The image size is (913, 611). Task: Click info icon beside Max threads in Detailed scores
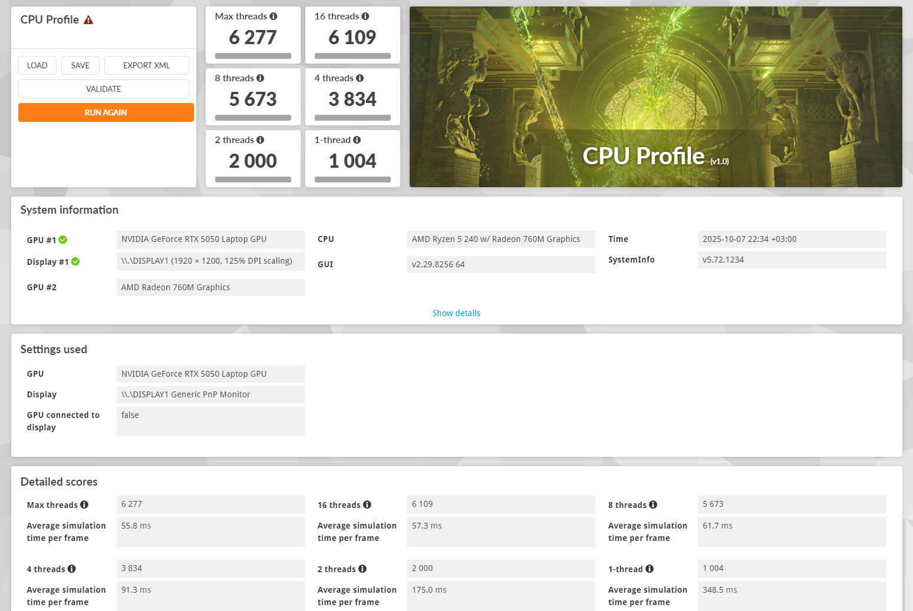[84, 504]
